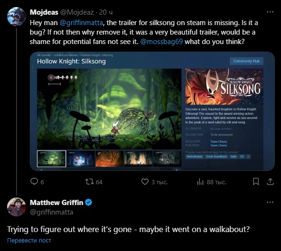Select the blue second screenshot thumbnail
The height and width of the screenshot is (251, 281).
coord(80,159)
